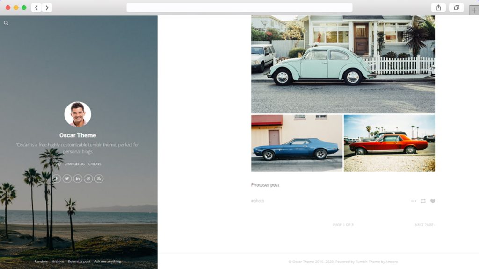Click the browser address bar
The height and width of the screenshot is (269, 479).
click(239, 7)
